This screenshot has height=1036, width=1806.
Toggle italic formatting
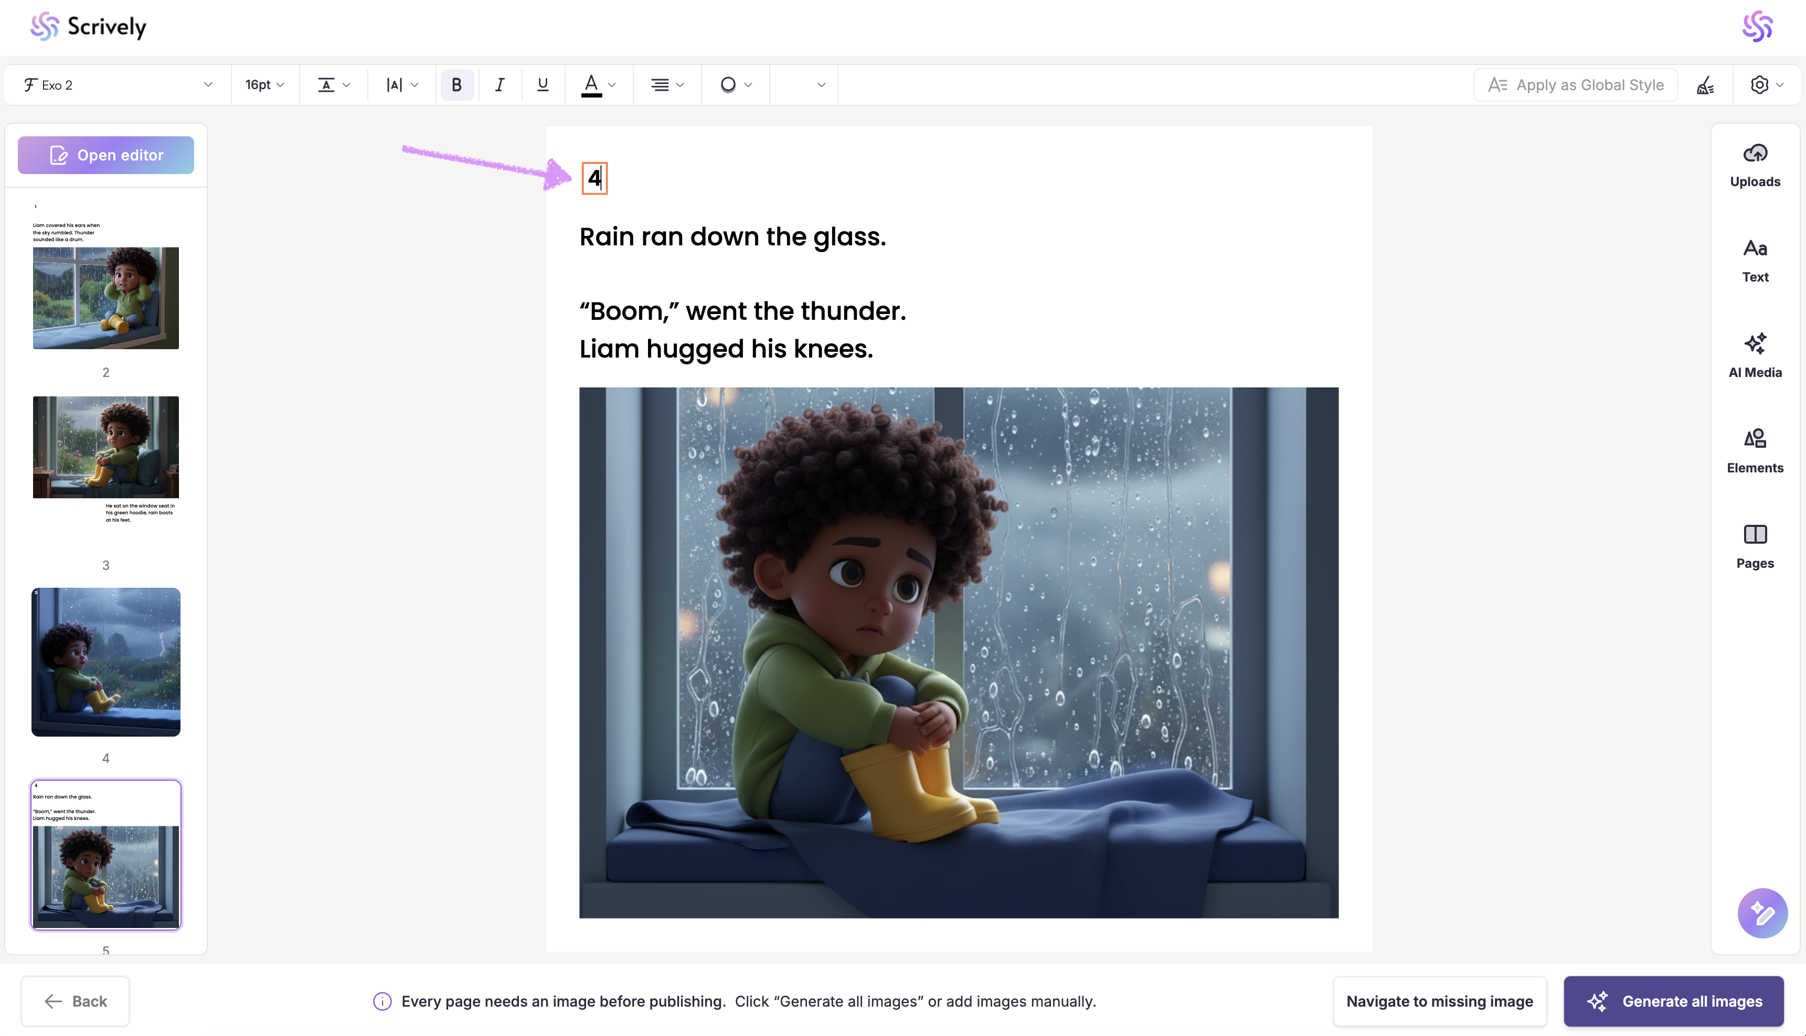tap(500, 85)
